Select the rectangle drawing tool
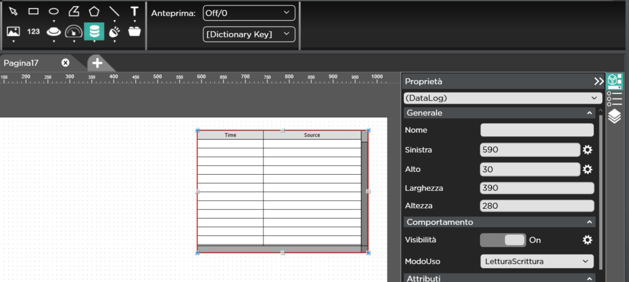This screenshot has height=282, width=629. coord(34,11)
